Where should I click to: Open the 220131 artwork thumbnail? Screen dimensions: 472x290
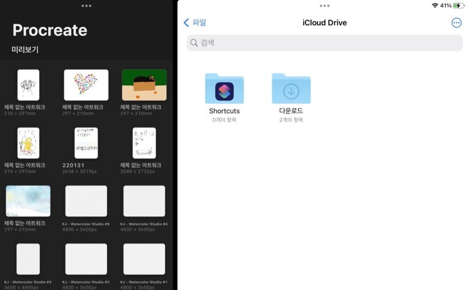pos(86,143)
